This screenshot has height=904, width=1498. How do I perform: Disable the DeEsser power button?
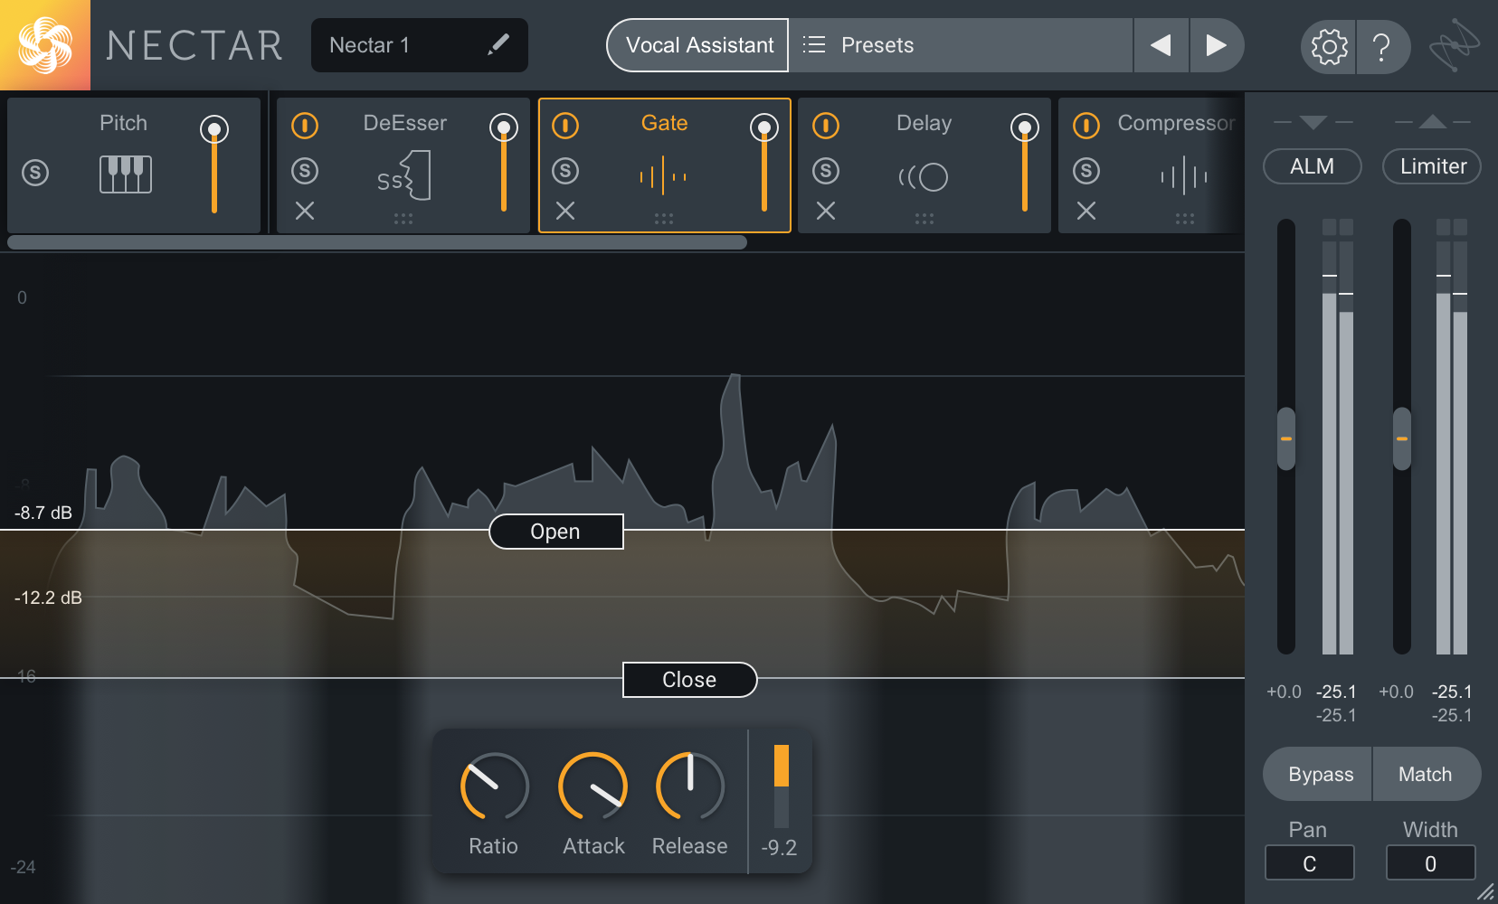[x=305, y=125]
